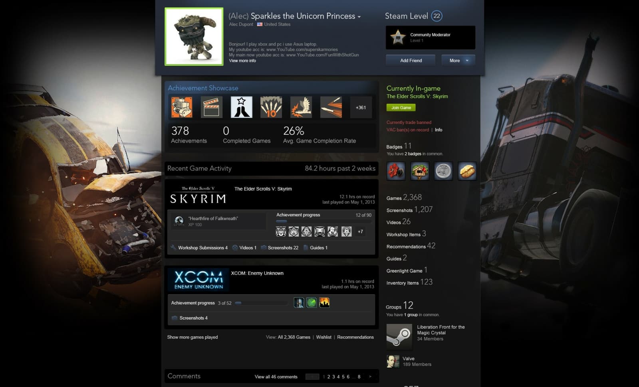The image size is (639, 387).
Task: View the number 10 spikes achievement icon
Action: (x=271, y=107)
